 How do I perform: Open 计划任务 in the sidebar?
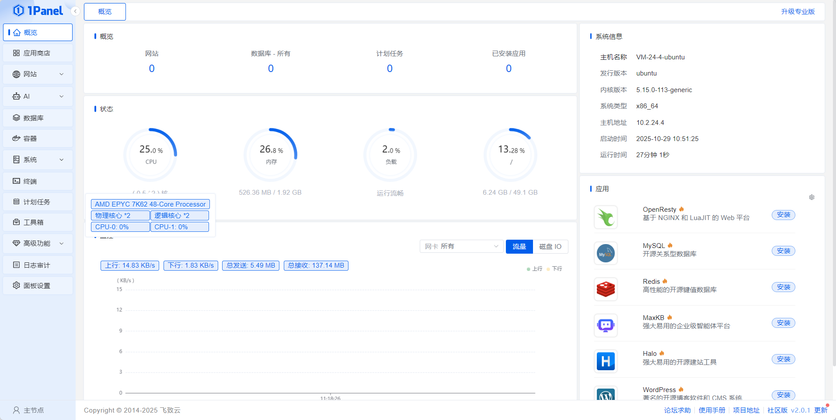click(x=38, y=202)
